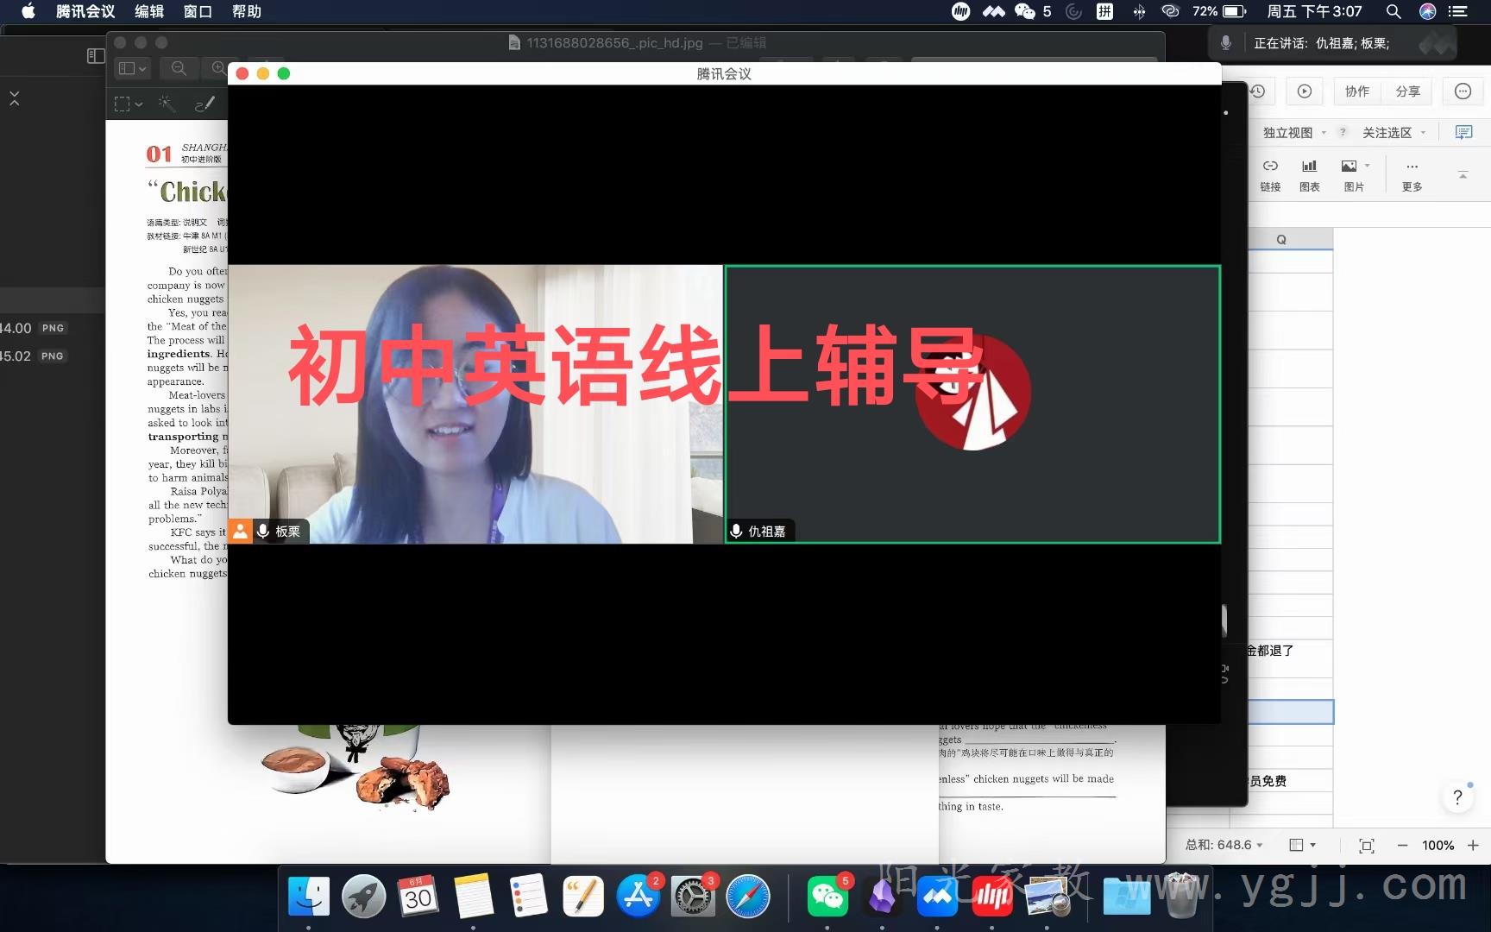
Task: Open circled ellipsis more menu in spreadsheet
Action: pyautogui.click(x=1463, y=91)
